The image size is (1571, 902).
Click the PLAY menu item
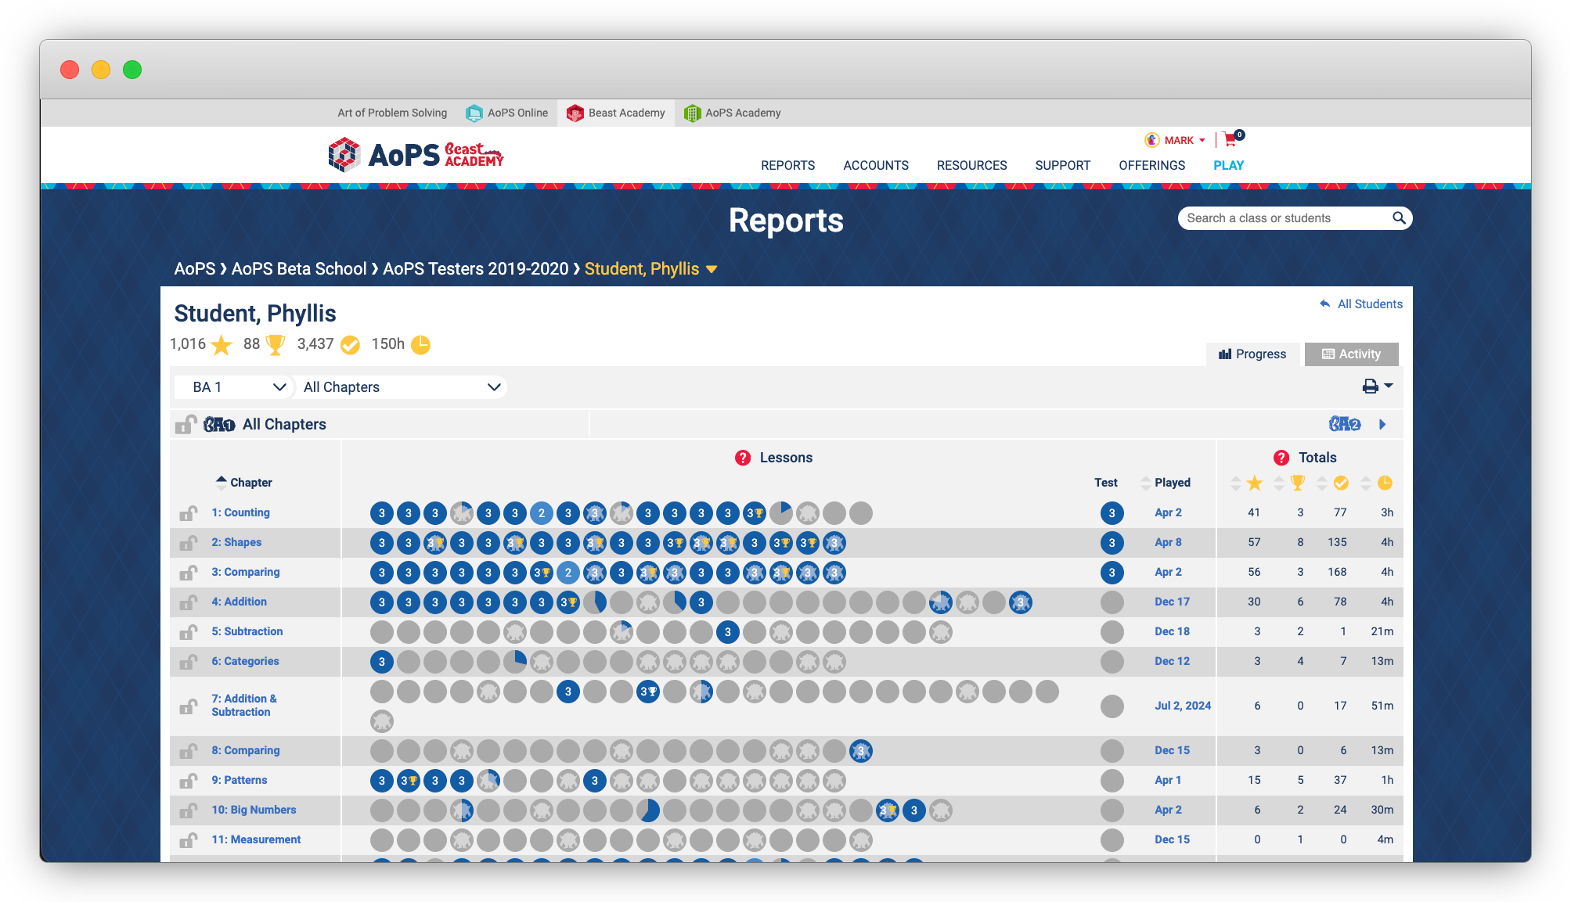point(1228,165)
